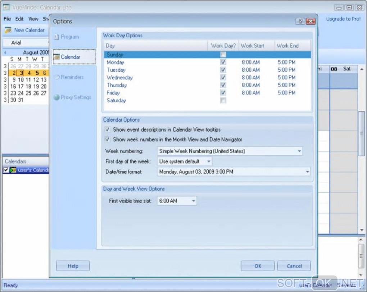
Task: Select the Wednesday row in work days
Action: click(x=207, y=77)
